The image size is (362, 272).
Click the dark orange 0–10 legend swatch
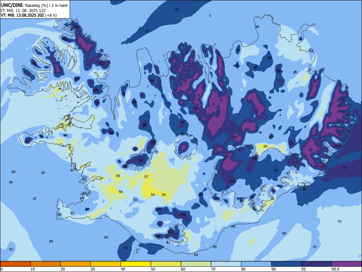pos(15,264)
